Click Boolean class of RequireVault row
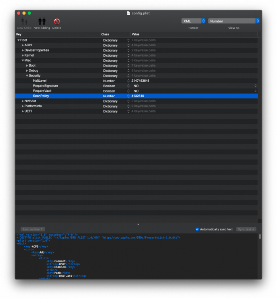 [x=109, y=91]
